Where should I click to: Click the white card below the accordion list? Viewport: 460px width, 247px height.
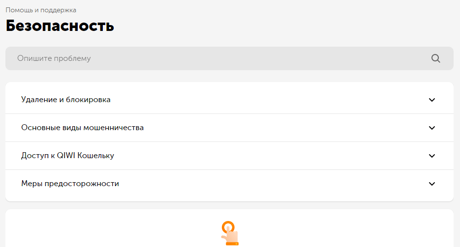[229, 228]
